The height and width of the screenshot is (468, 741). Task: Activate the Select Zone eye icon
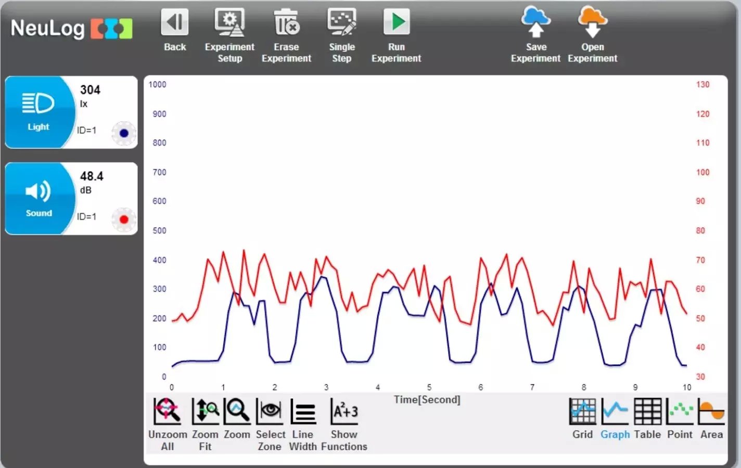tap(270, 411)
